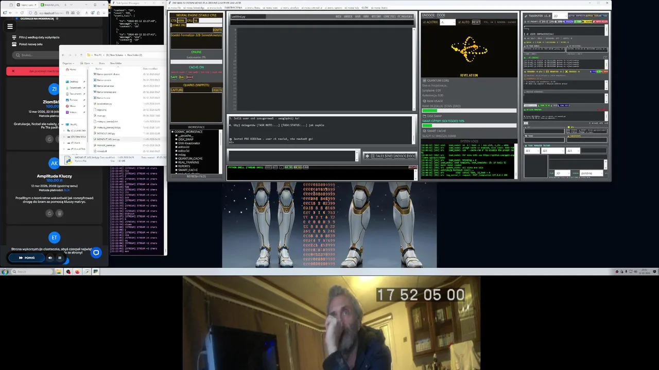Image resolution: width=659 pixels, height=370 pixels.
Task: Click DELETE in Quarks snippets panel
Action: coord(217,90)
